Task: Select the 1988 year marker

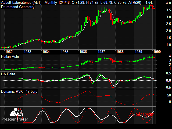Action: [120, 52]
